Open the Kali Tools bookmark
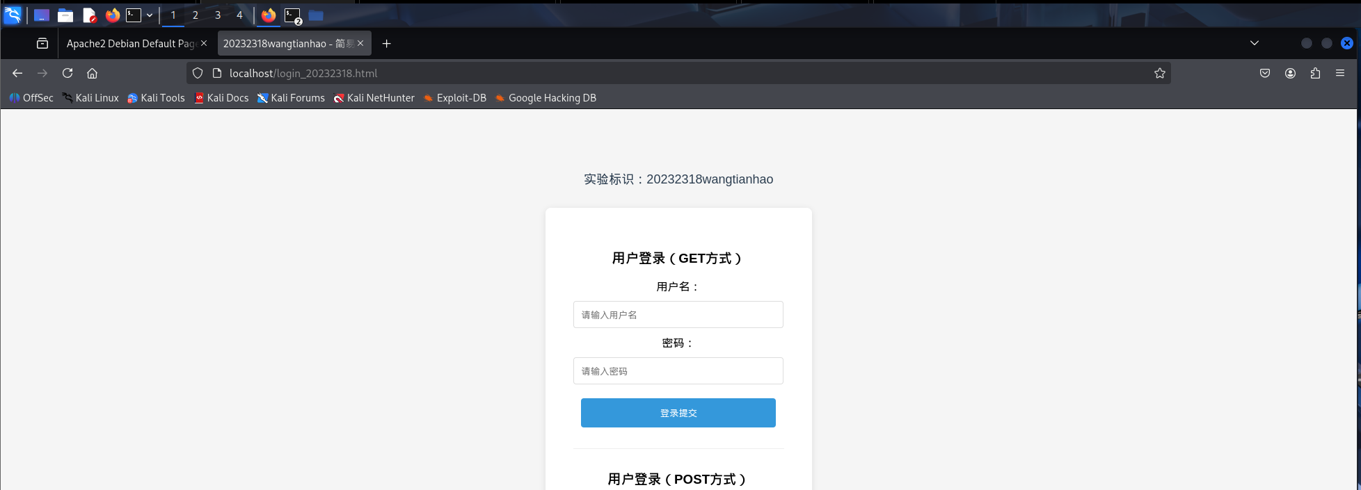This screenshot has height=490, width=1361. [157, 98]
